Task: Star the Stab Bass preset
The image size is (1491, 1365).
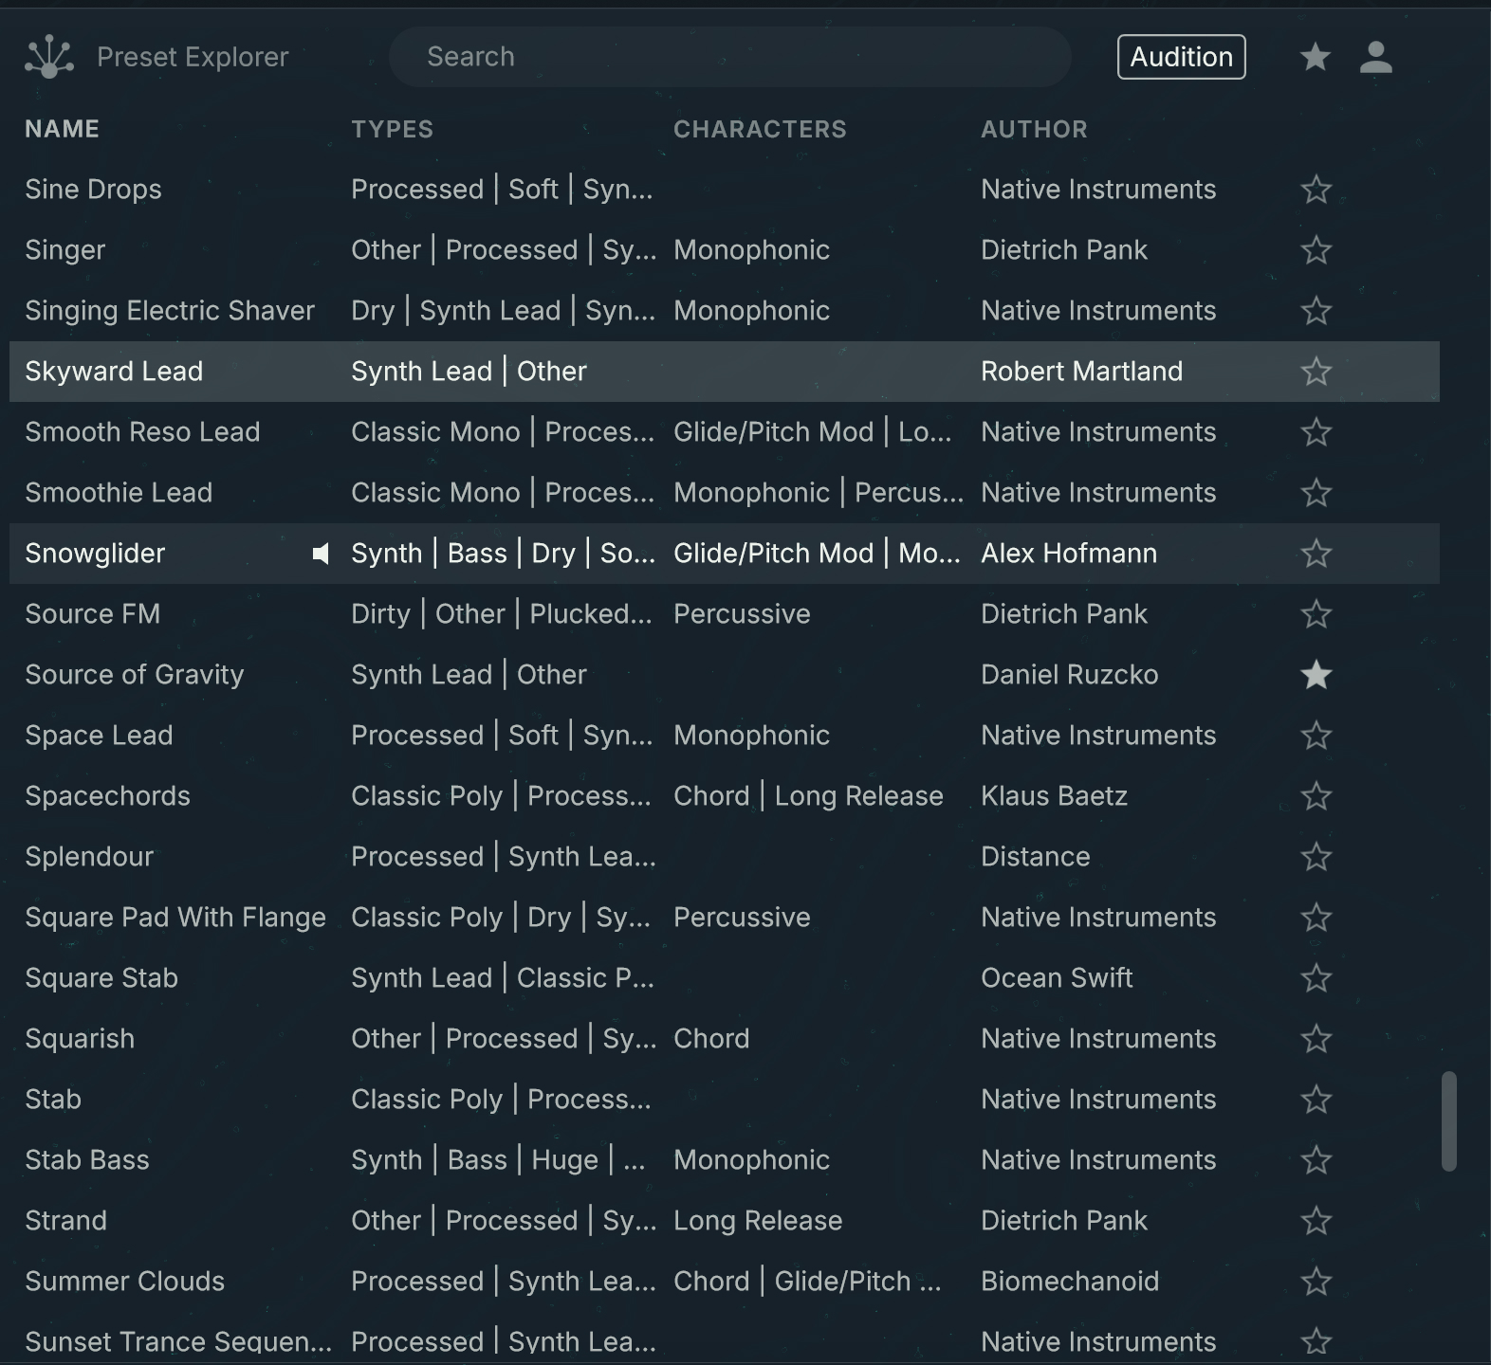Action: pyautogui.click(x=1316, y=1160)
